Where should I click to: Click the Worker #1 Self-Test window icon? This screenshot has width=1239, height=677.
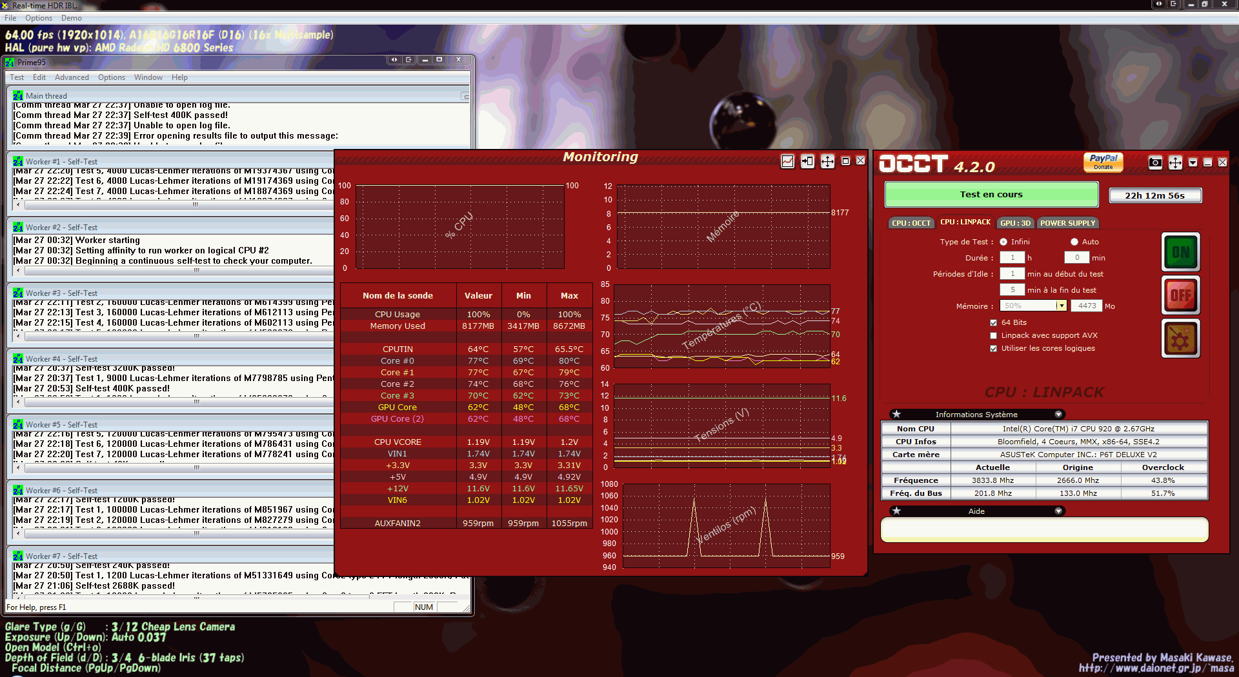pyautogui.click(x=17, y=161)
